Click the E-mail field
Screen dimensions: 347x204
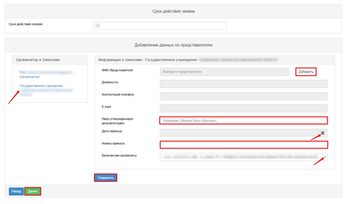pyautogui.click(x=244, y=108)
